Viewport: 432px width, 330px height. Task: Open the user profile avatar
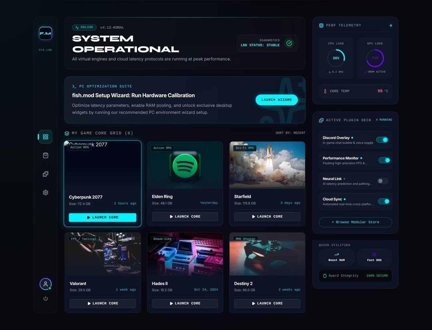(46, 284)
